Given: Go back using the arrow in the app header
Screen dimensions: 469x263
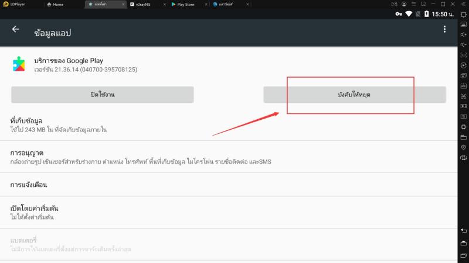Looking at the screenshot, I should [x=15, y=29].
